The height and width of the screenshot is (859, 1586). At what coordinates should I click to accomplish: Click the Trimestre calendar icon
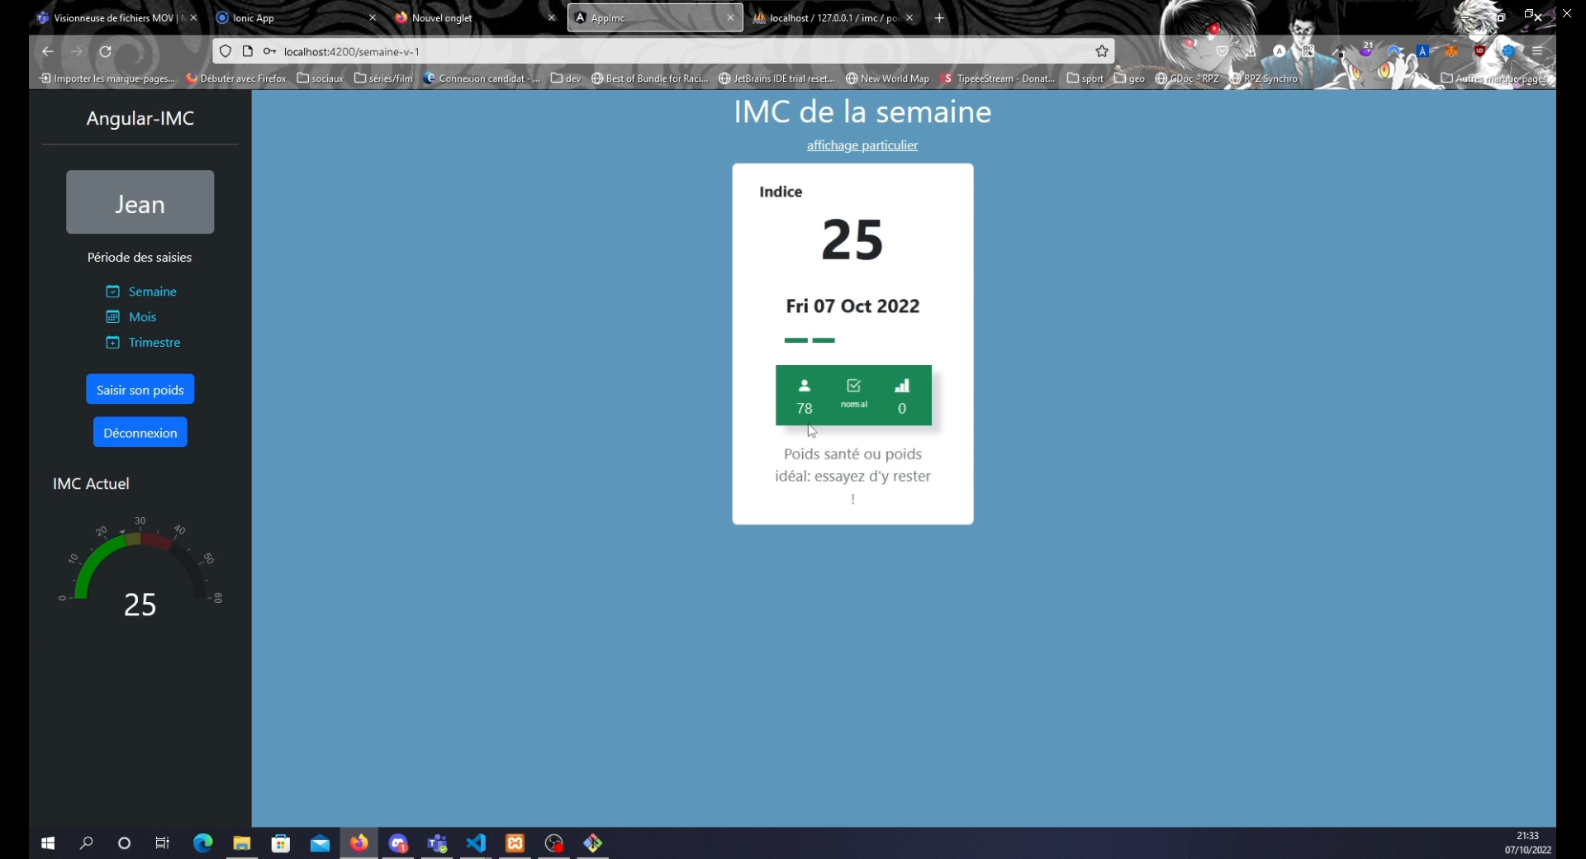[113, 343]
